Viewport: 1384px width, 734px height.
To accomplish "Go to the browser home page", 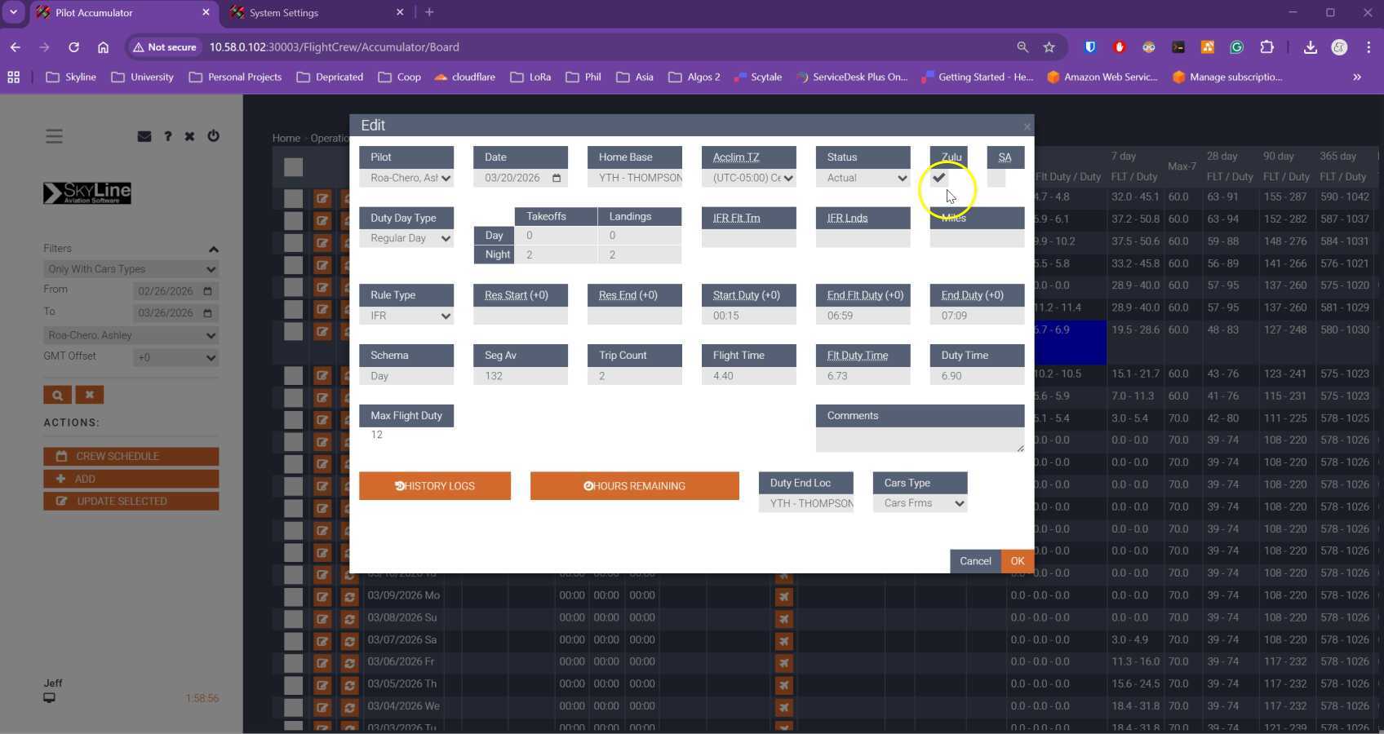I will click(103, 47).
